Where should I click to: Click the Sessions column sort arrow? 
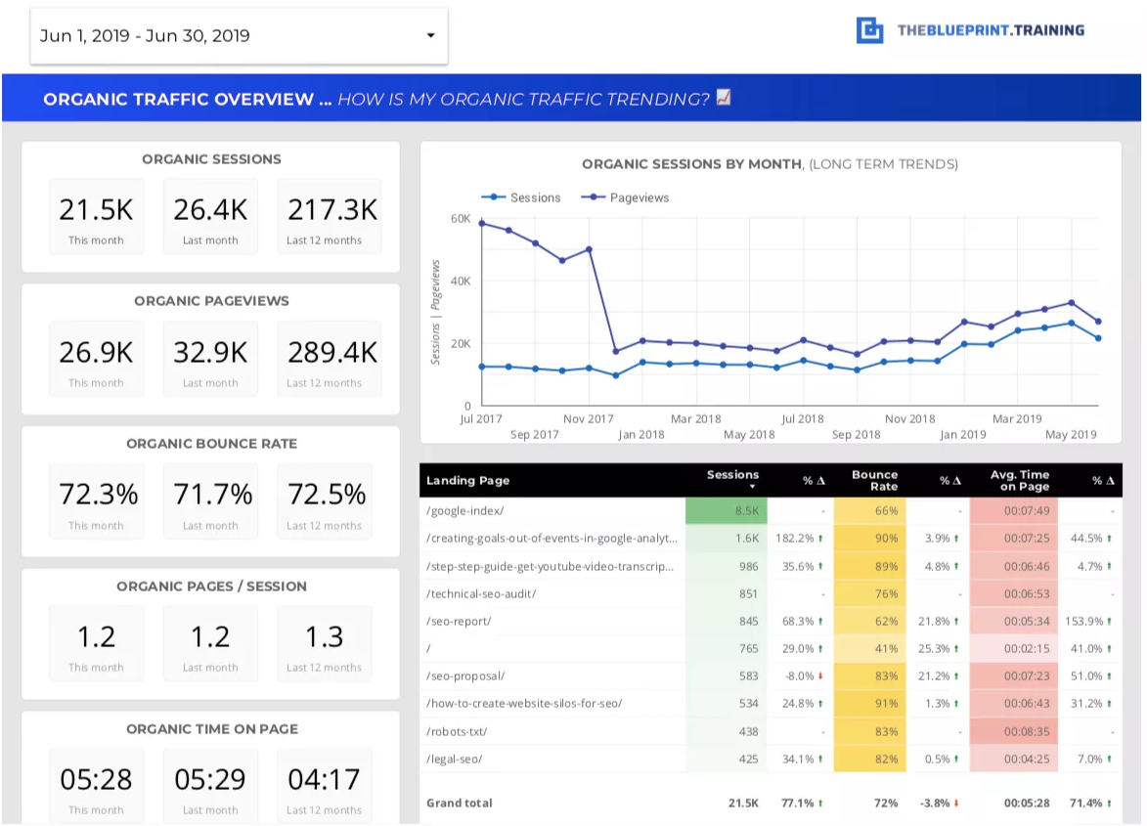(x=753, y=487)
